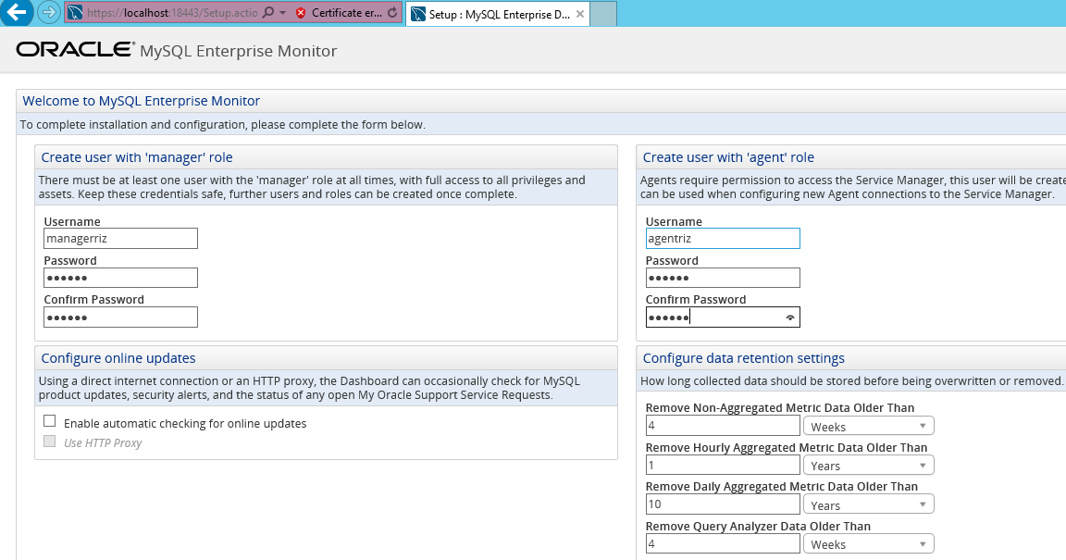
Task: Click the Oracle logo in header
Action: point(76,50)
